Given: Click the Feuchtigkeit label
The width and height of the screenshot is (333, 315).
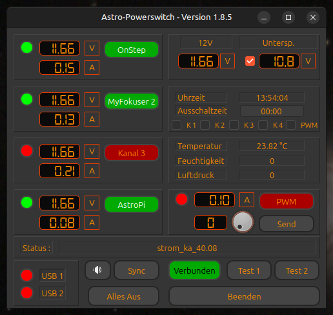Looking at the screenshot, I should tap(201, 161).
